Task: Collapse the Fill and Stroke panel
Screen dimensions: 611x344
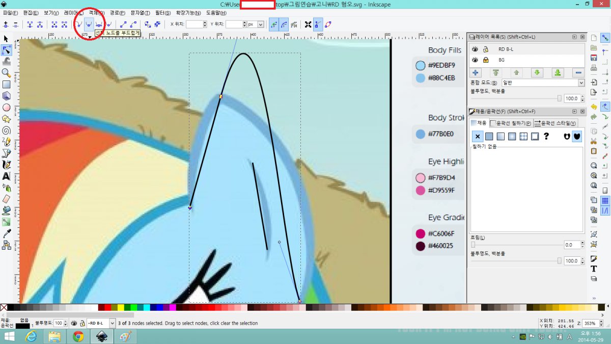Action: (x=575, y=111)
